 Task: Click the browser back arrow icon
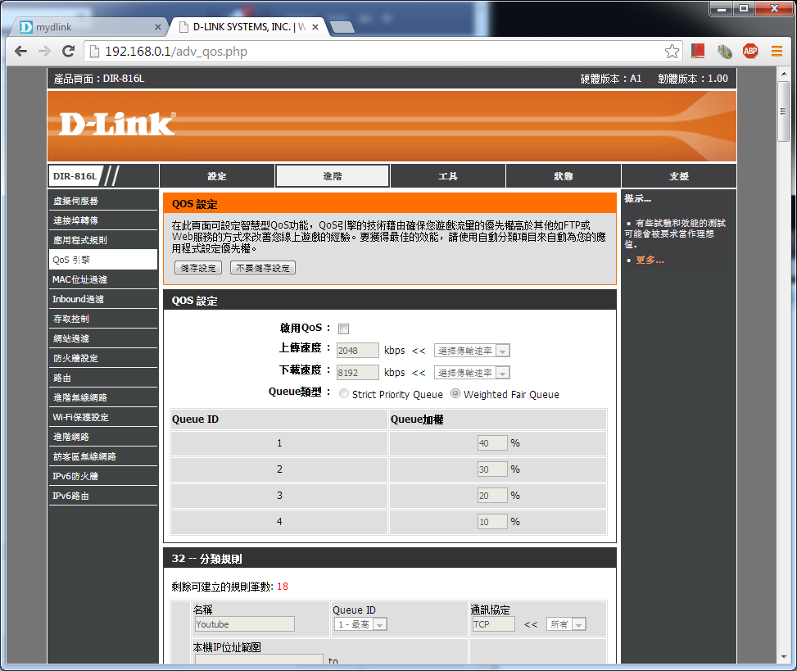point(20,52)
